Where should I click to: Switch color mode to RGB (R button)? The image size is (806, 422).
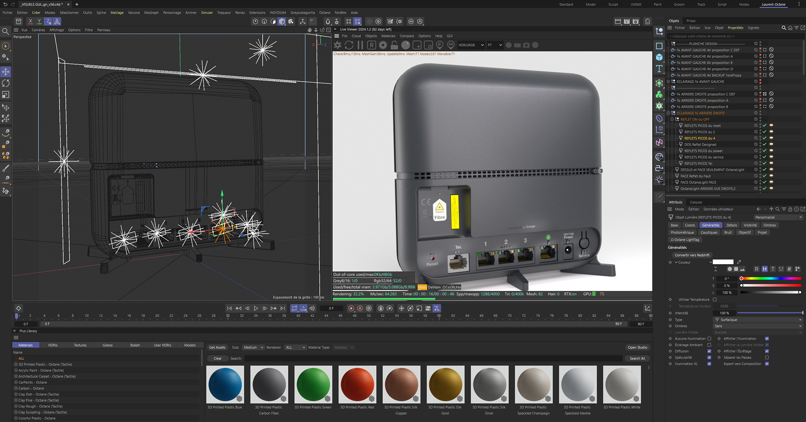[756, 269]
